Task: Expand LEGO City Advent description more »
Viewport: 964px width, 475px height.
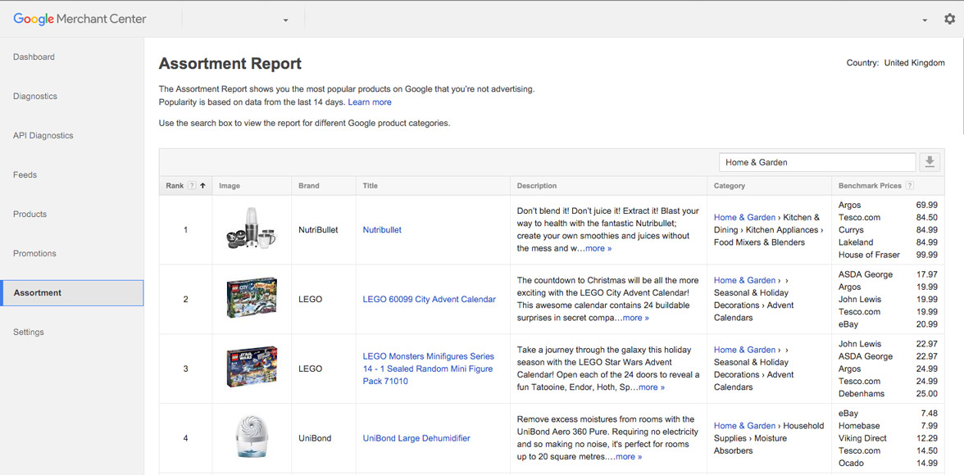Action: (x=636, y=318)
